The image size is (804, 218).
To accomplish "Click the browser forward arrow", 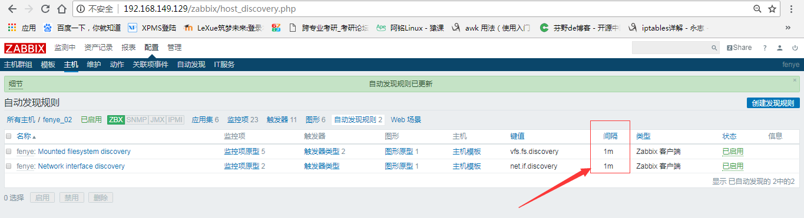I will tap(28, 9).
